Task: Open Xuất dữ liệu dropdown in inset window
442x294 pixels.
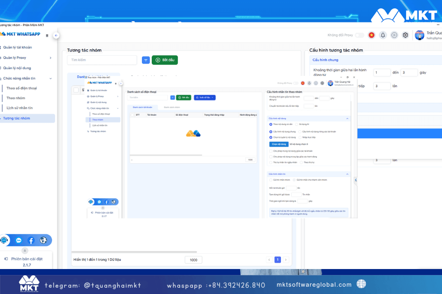Action: [205, 98]
